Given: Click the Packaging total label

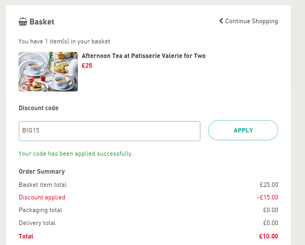Looking at the screenshot, I should pyautogui.click(x=40, y=210).
